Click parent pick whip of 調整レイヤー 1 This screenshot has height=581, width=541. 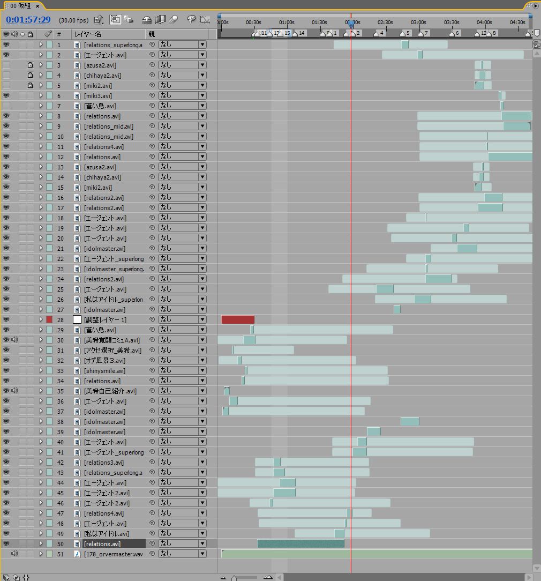152,319
